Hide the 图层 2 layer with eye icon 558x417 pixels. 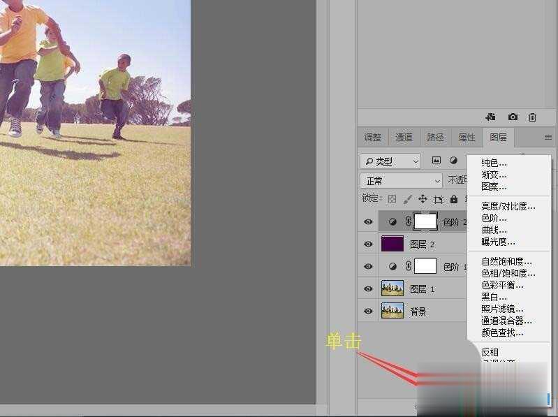tap(368, 244)
